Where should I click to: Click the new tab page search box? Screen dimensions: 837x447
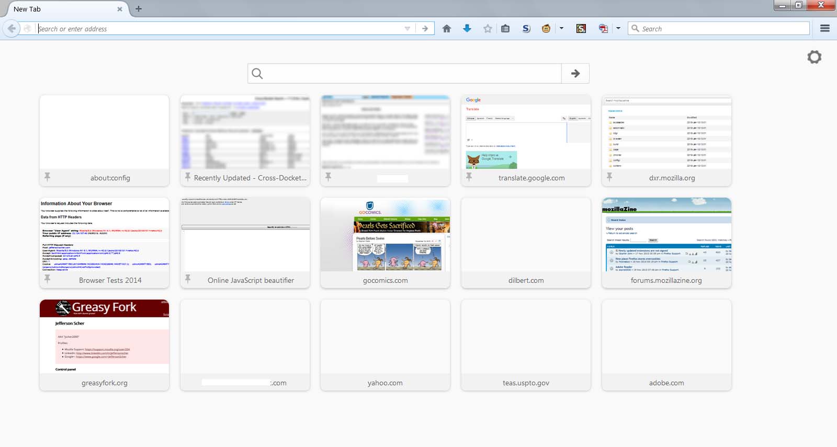click(x=404, y=74)
